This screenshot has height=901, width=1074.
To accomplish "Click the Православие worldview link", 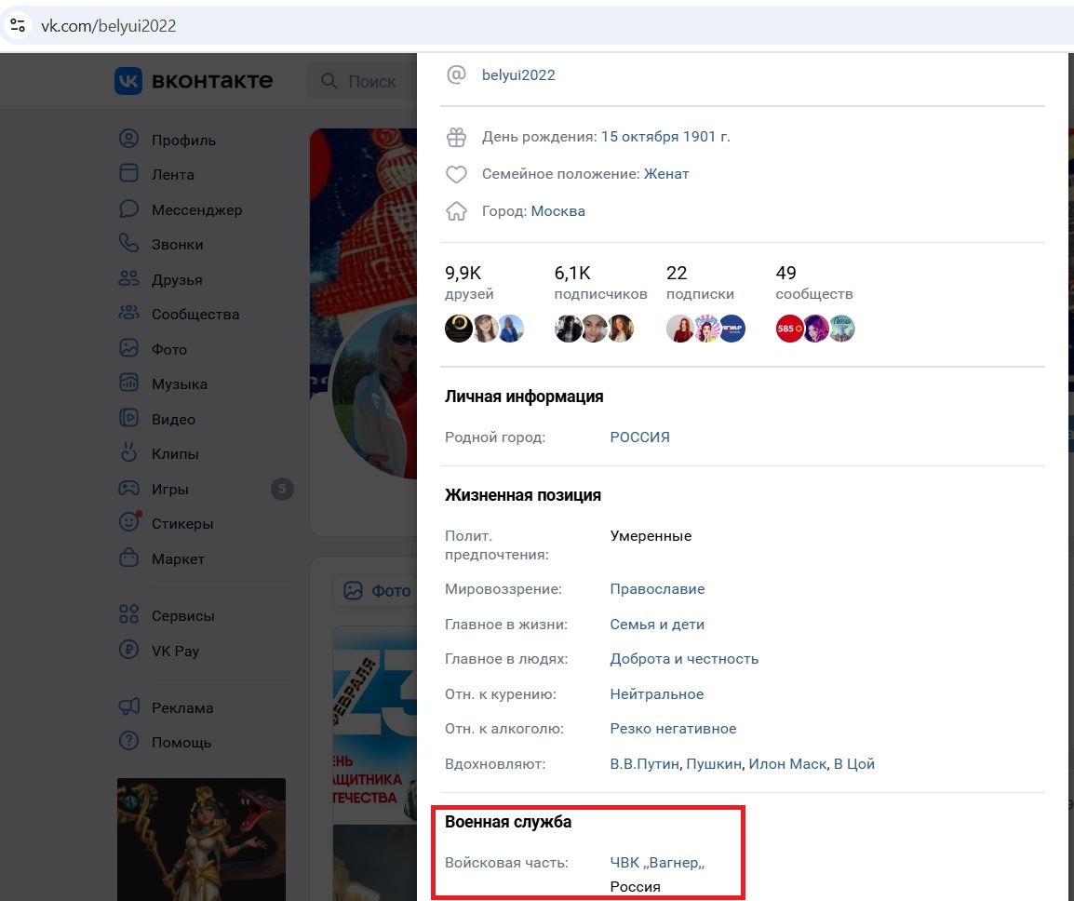I will 658,588.
